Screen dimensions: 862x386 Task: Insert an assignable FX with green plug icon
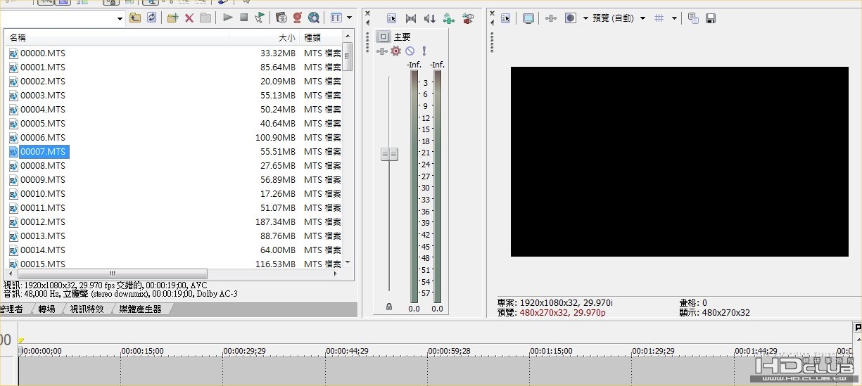point(448,18)
